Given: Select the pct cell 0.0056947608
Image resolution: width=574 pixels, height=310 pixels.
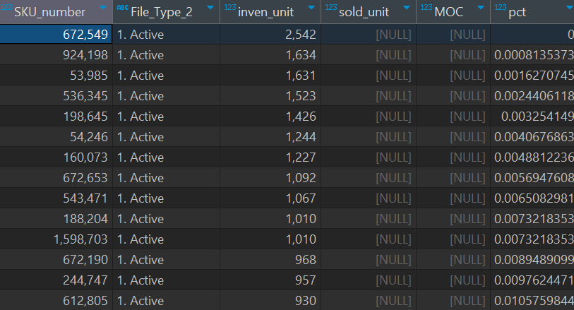Looking at the screenshot, I should [532, 178].
